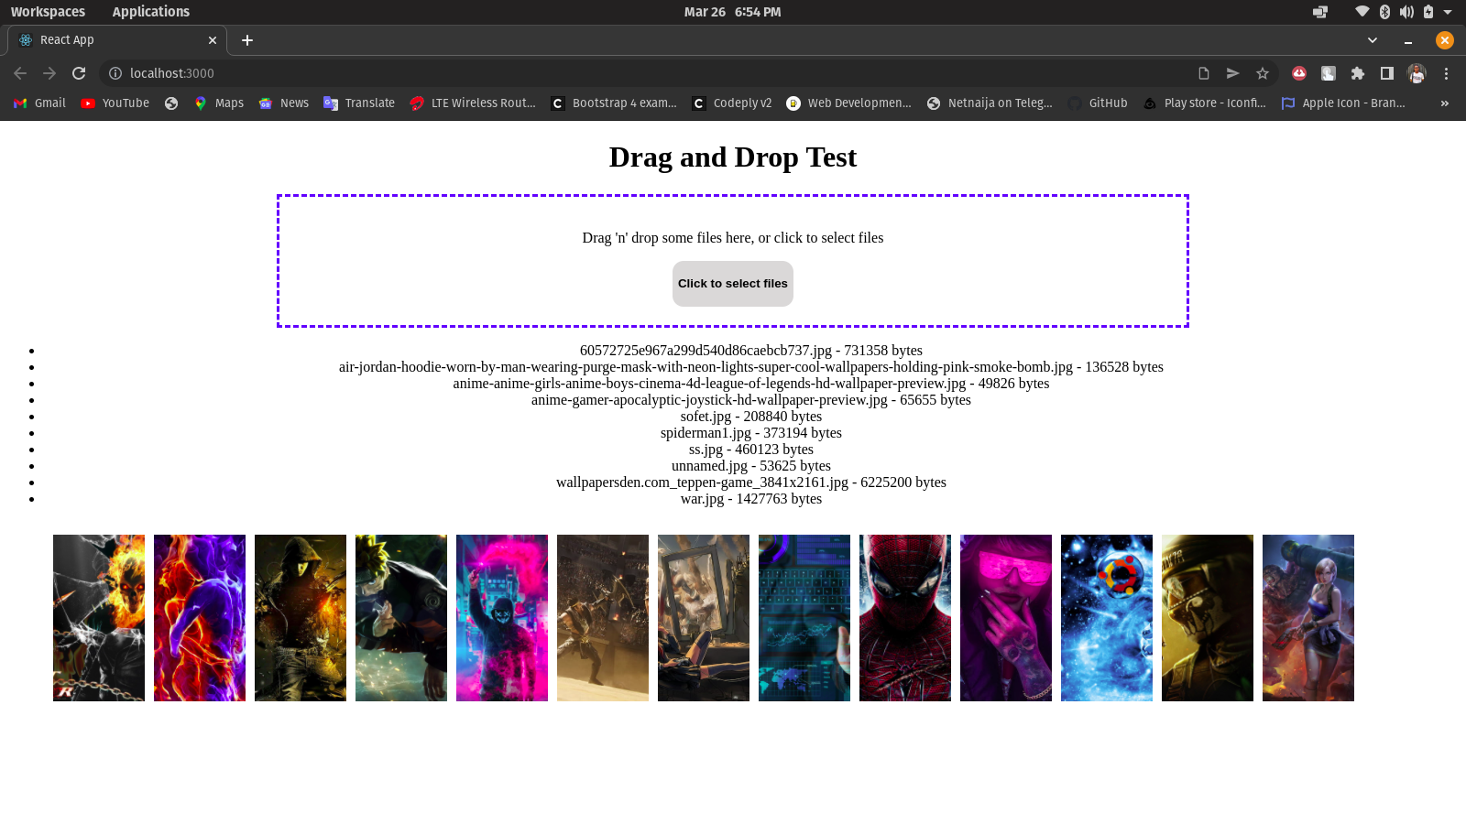This screenshot has height=824, width=1466.
Task: Show more bookmarks chevron
Action: [x=1445, y=103]
